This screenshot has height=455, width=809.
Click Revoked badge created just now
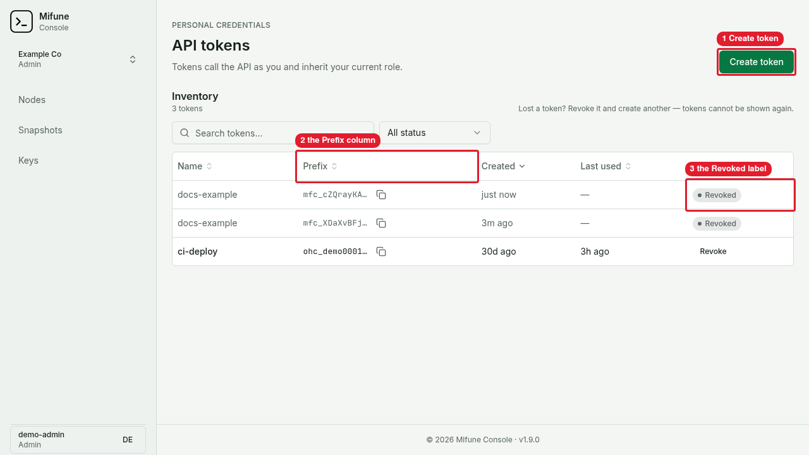[x=717, y=195]
